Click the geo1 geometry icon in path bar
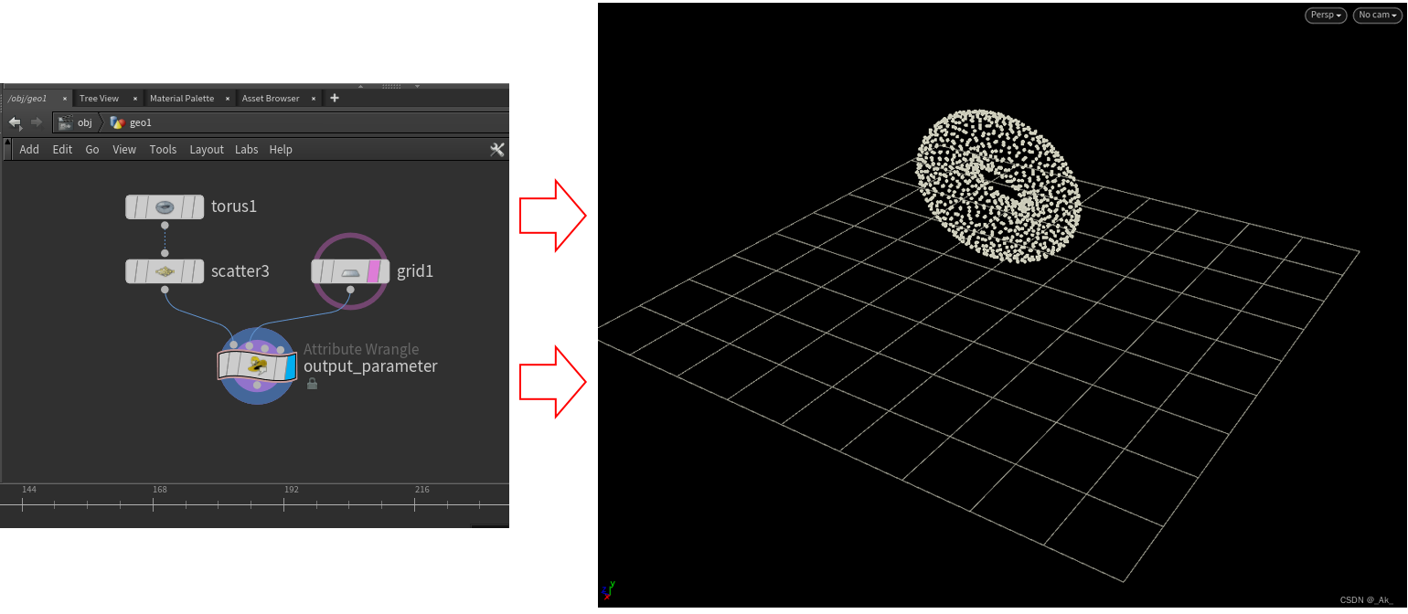 tap(116, 122)
